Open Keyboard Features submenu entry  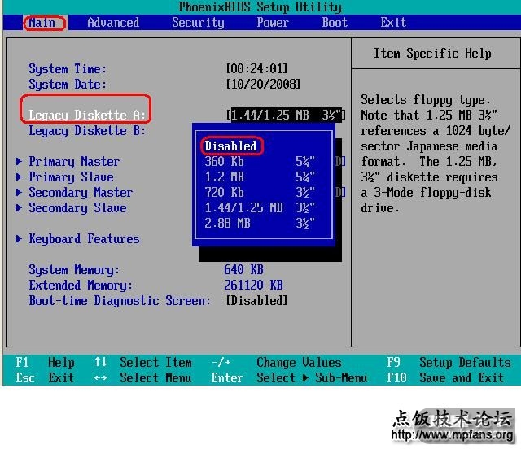pos(84,239)
